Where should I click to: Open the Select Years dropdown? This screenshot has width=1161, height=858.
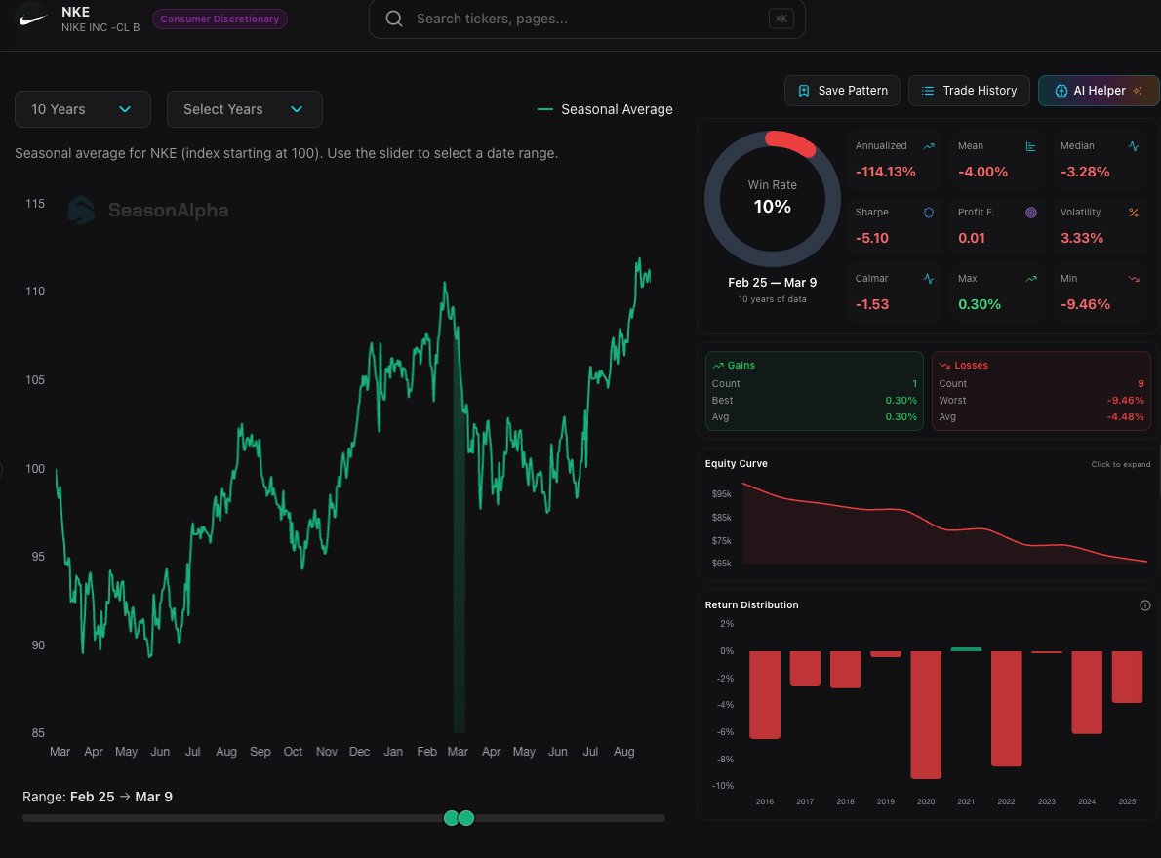coord(244,109)
